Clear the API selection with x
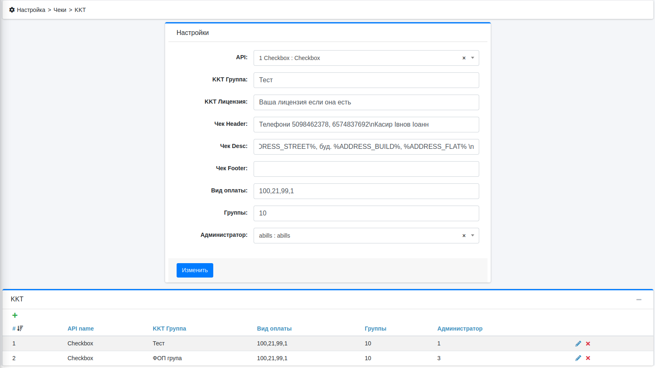Screen dimensions: 655x368 click(x=464, y=58)
